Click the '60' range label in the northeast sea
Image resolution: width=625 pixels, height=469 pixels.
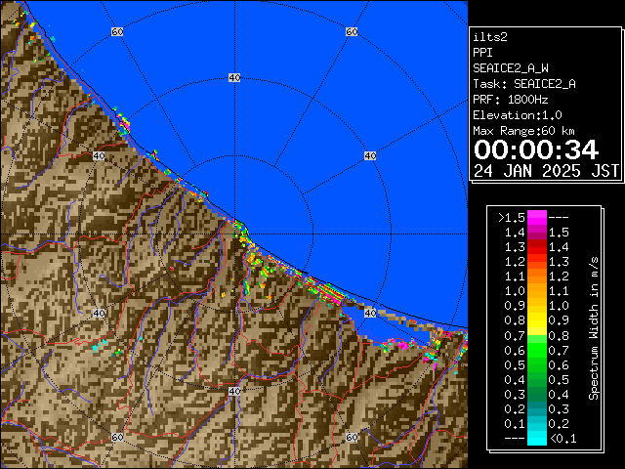pos(352,31)
